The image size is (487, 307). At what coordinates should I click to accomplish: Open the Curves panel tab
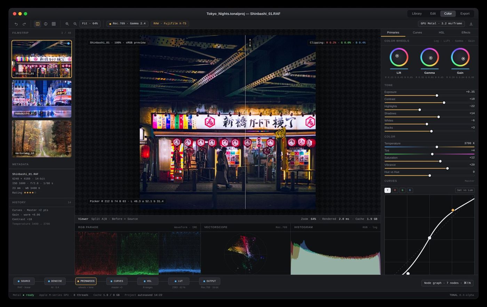click(417, 33)
